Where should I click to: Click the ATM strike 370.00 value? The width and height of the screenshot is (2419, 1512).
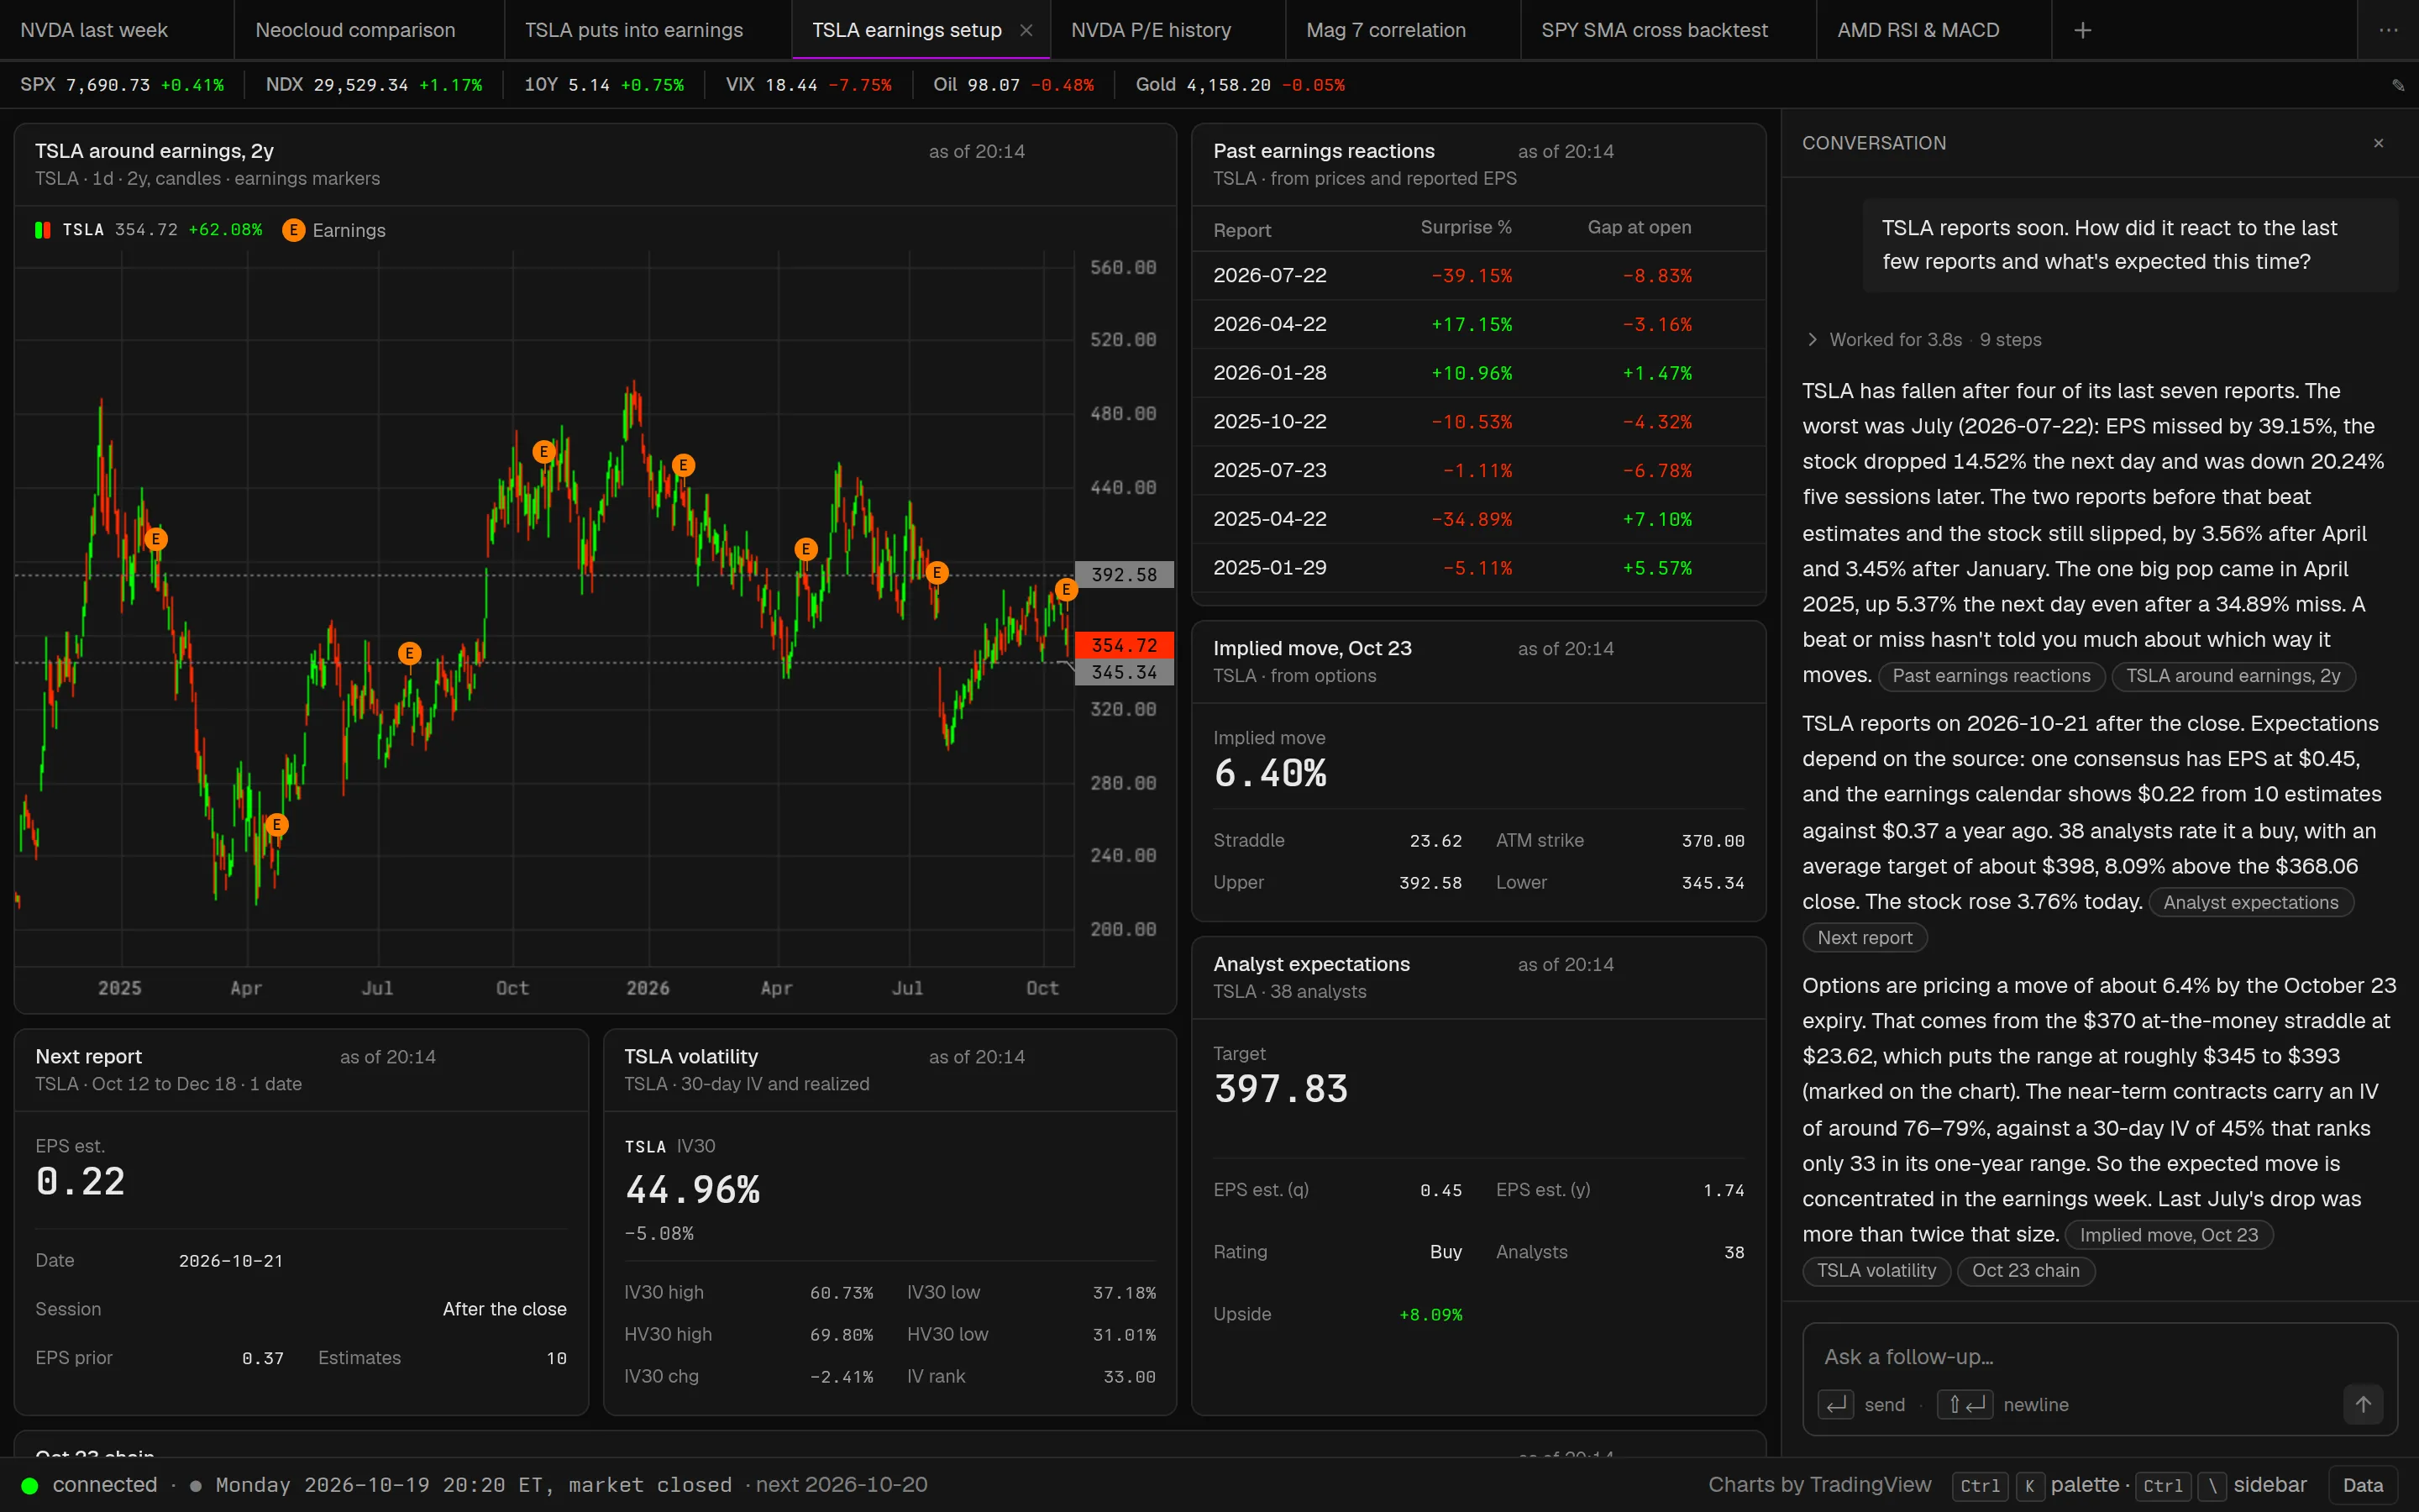(x=1713, y=841)
